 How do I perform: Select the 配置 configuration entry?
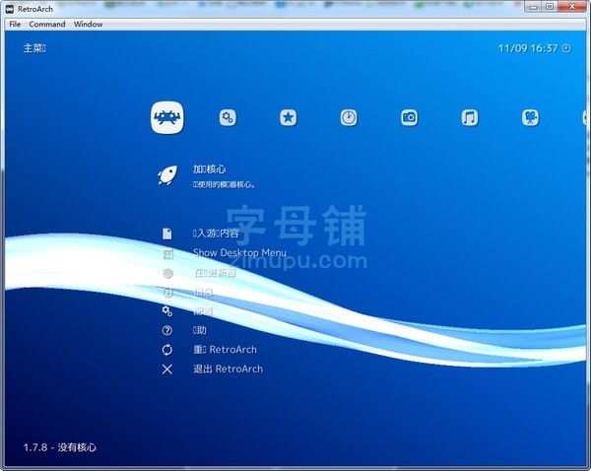[204, 311]
